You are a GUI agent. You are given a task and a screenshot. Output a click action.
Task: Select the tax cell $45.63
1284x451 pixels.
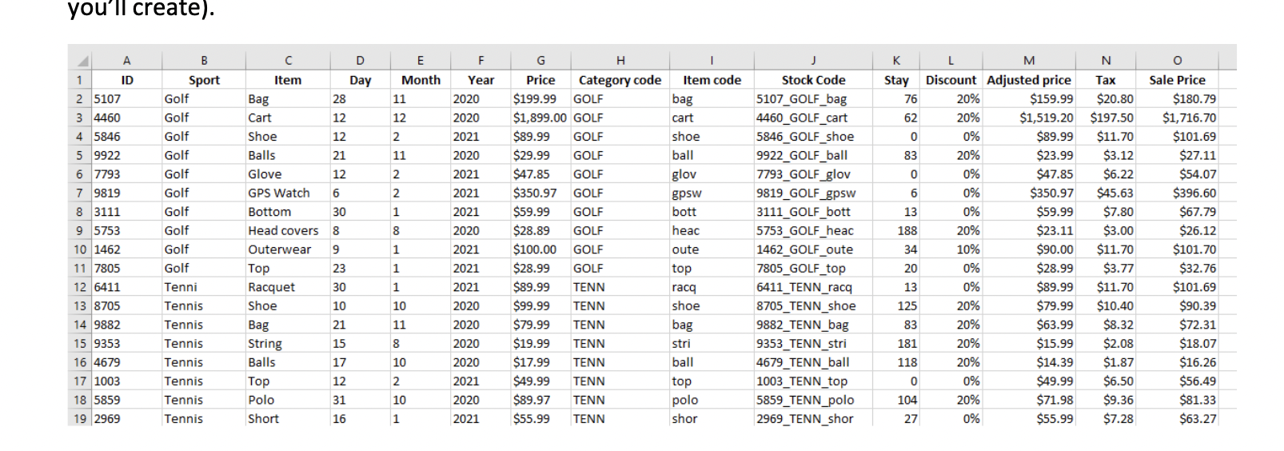[x=1106, y=193]
